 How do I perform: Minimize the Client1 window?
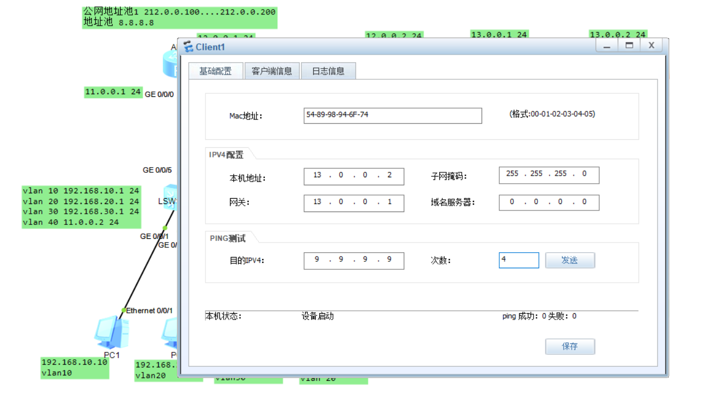[x=607, y=46]
